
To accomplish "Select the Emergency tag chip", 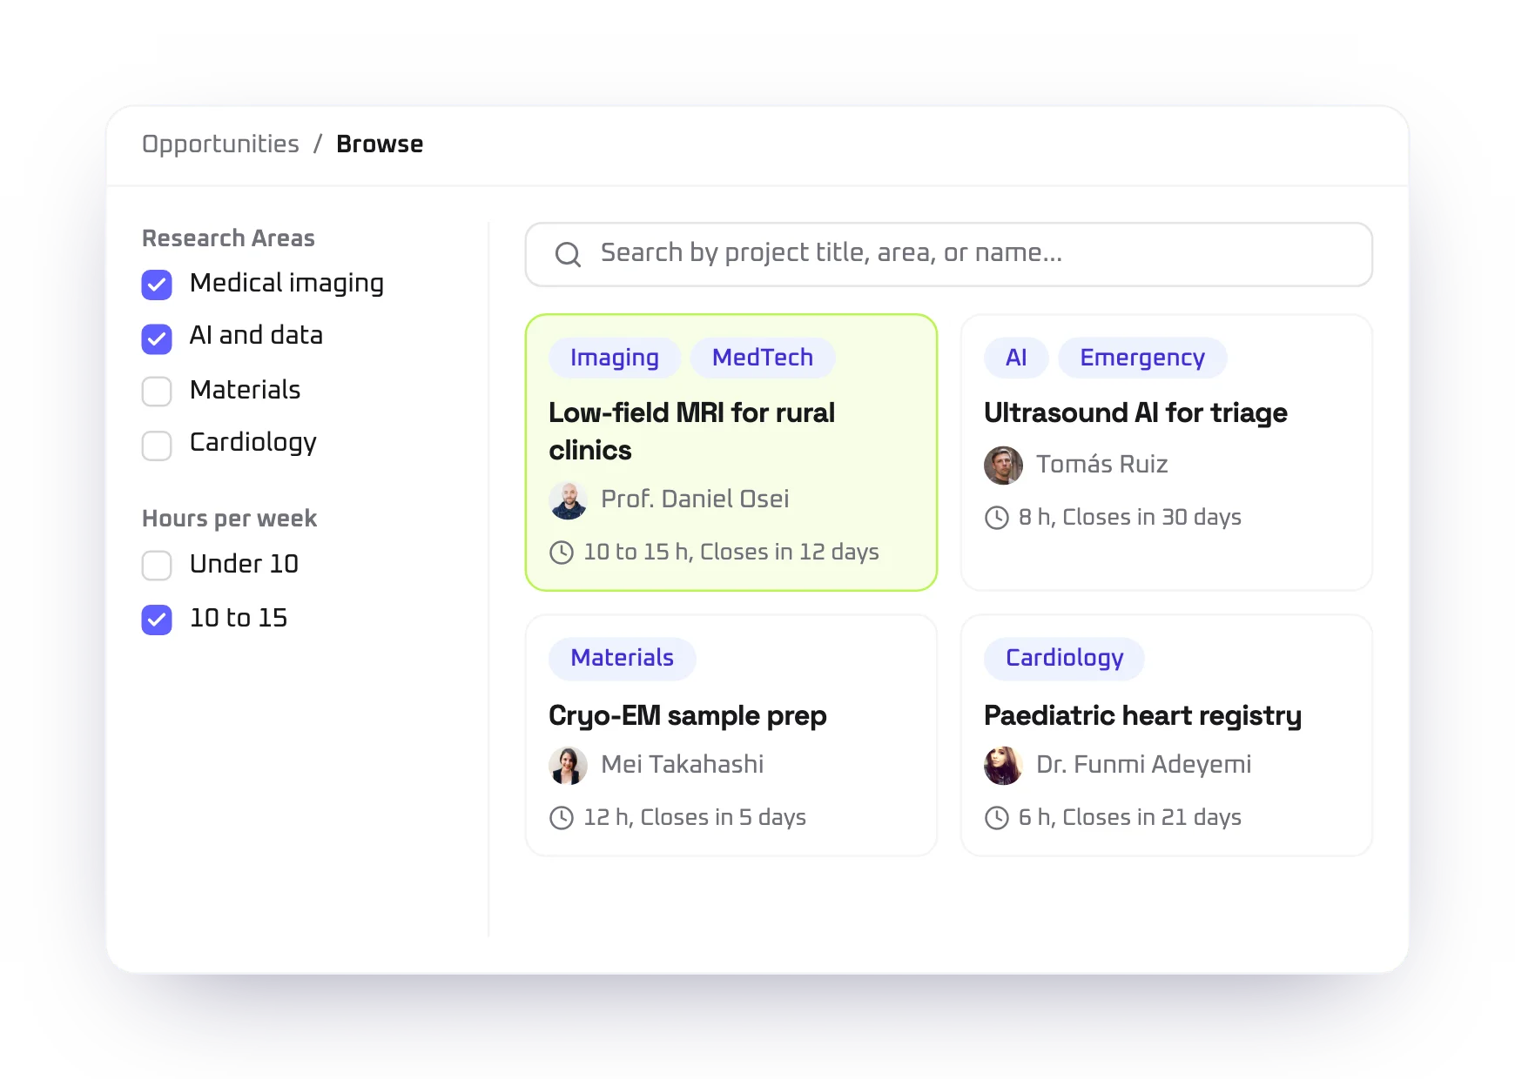I will (x=1142, y=358).
